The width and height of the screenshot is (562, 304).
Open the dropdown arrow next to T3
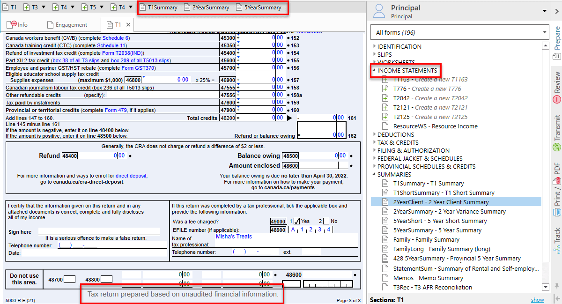click(x=44, y=7)
